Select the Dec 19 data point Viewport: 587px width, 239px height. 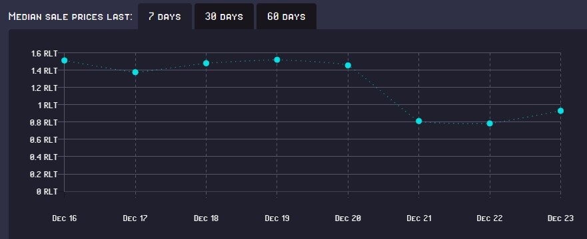pyautogui.click(x=277, y=60)
